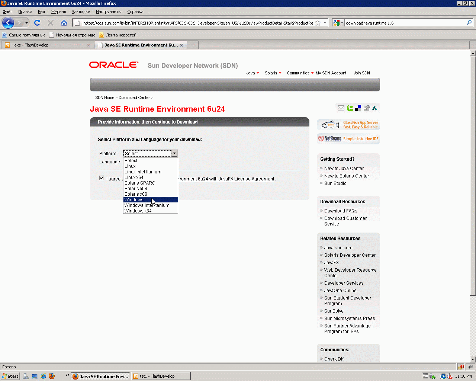
Task: Open Internet Explorer from quick launch
Action: (44, 376)
